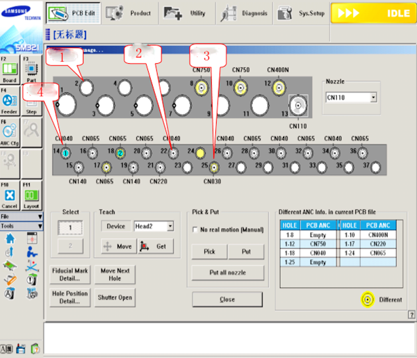Enable No real motion (Manual) checkbox
Image resolution: width=417 pixels, height=358 pixels.
pyautogui.click(x=195, y=229)
